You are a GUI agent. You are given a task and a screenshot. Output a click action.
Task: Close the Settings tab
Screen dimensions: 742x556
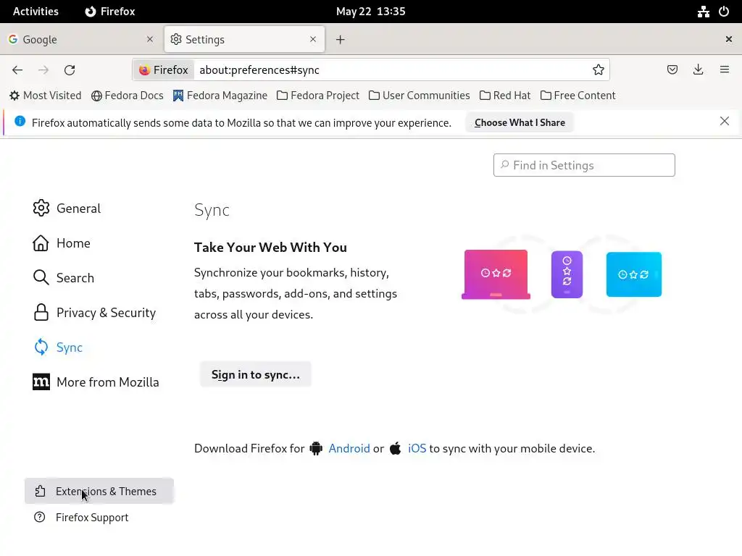313,39
